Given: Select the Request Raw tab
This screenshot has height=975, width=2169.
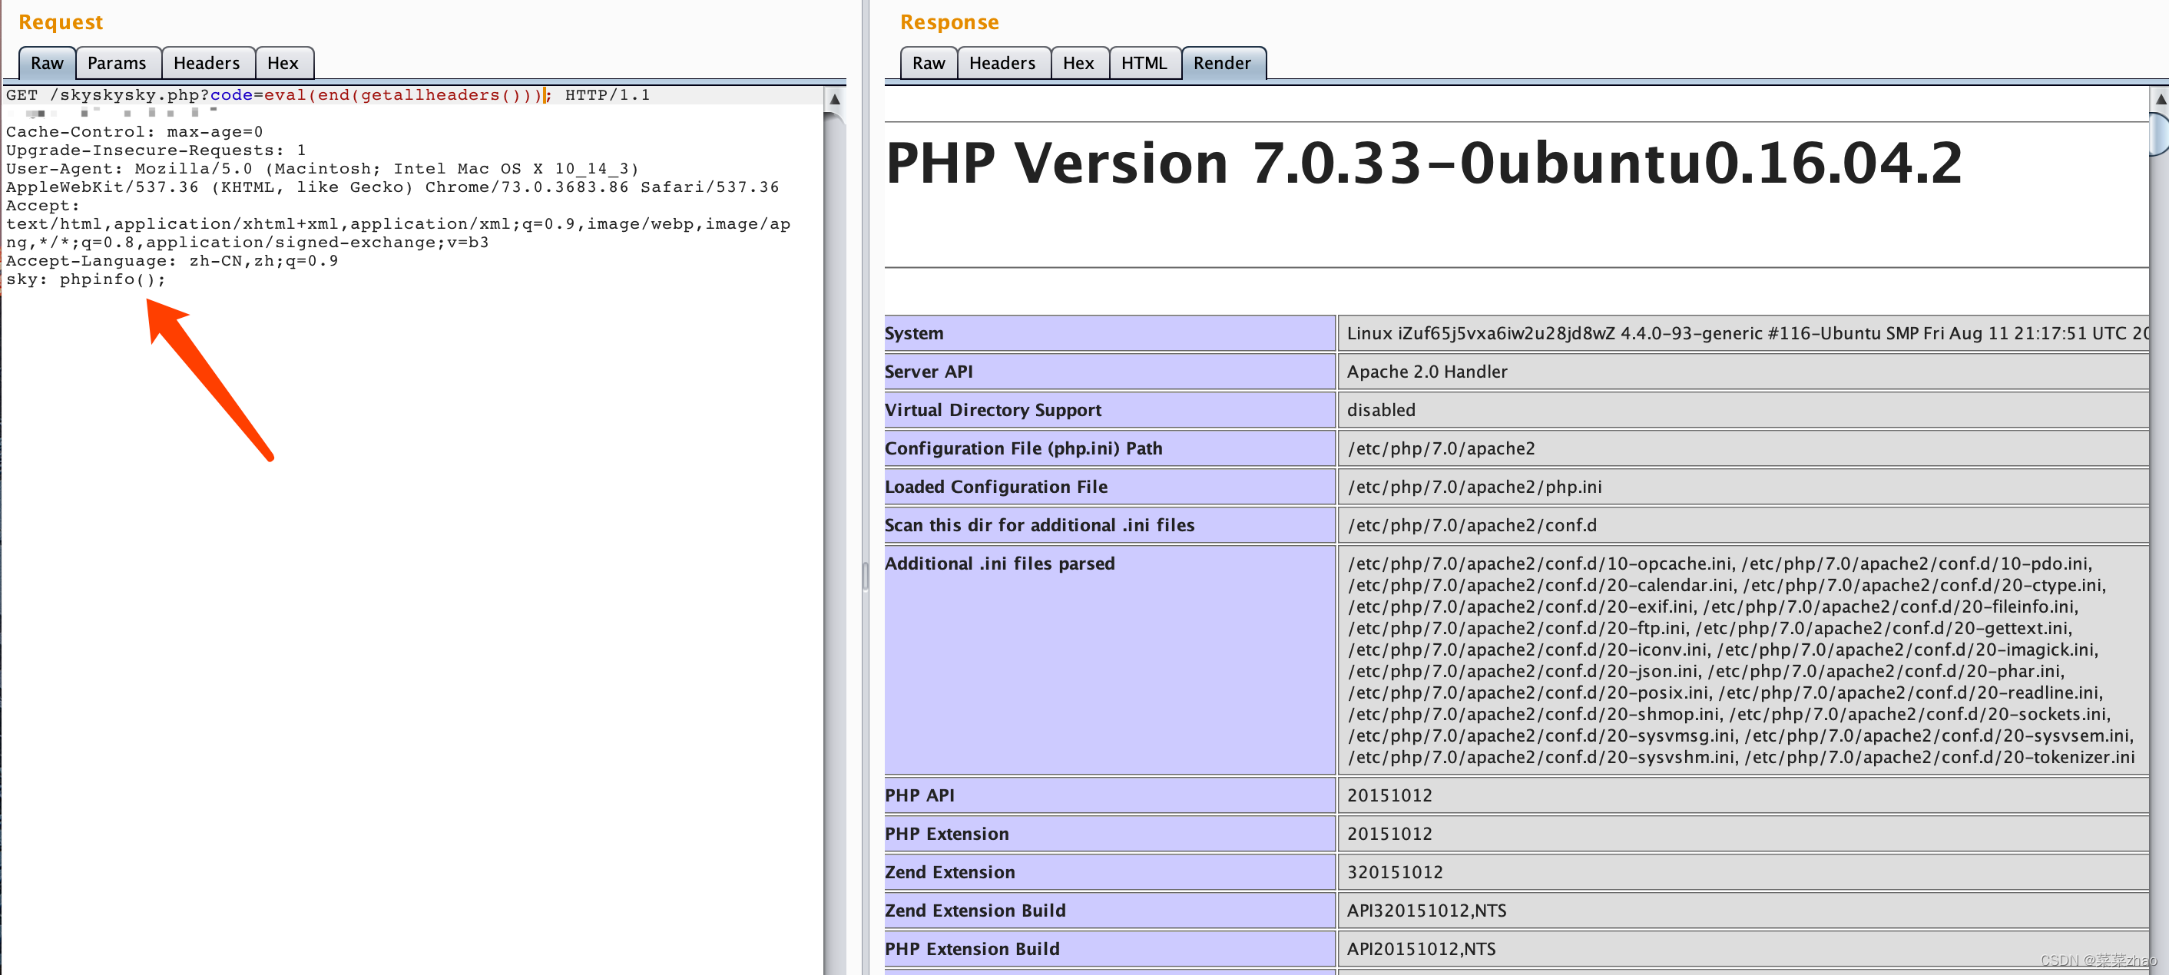Looking at the screenshot, I should click(x=47, y=64).
